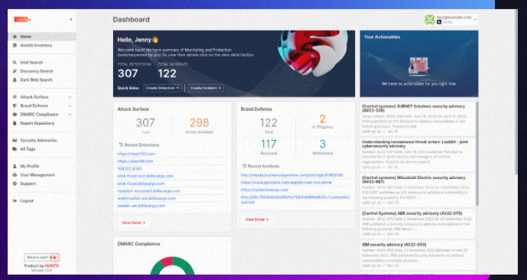Click the All Tags tag icon
Screen dimensions: 527x280
pyautogui.click(x=15, y=149)
